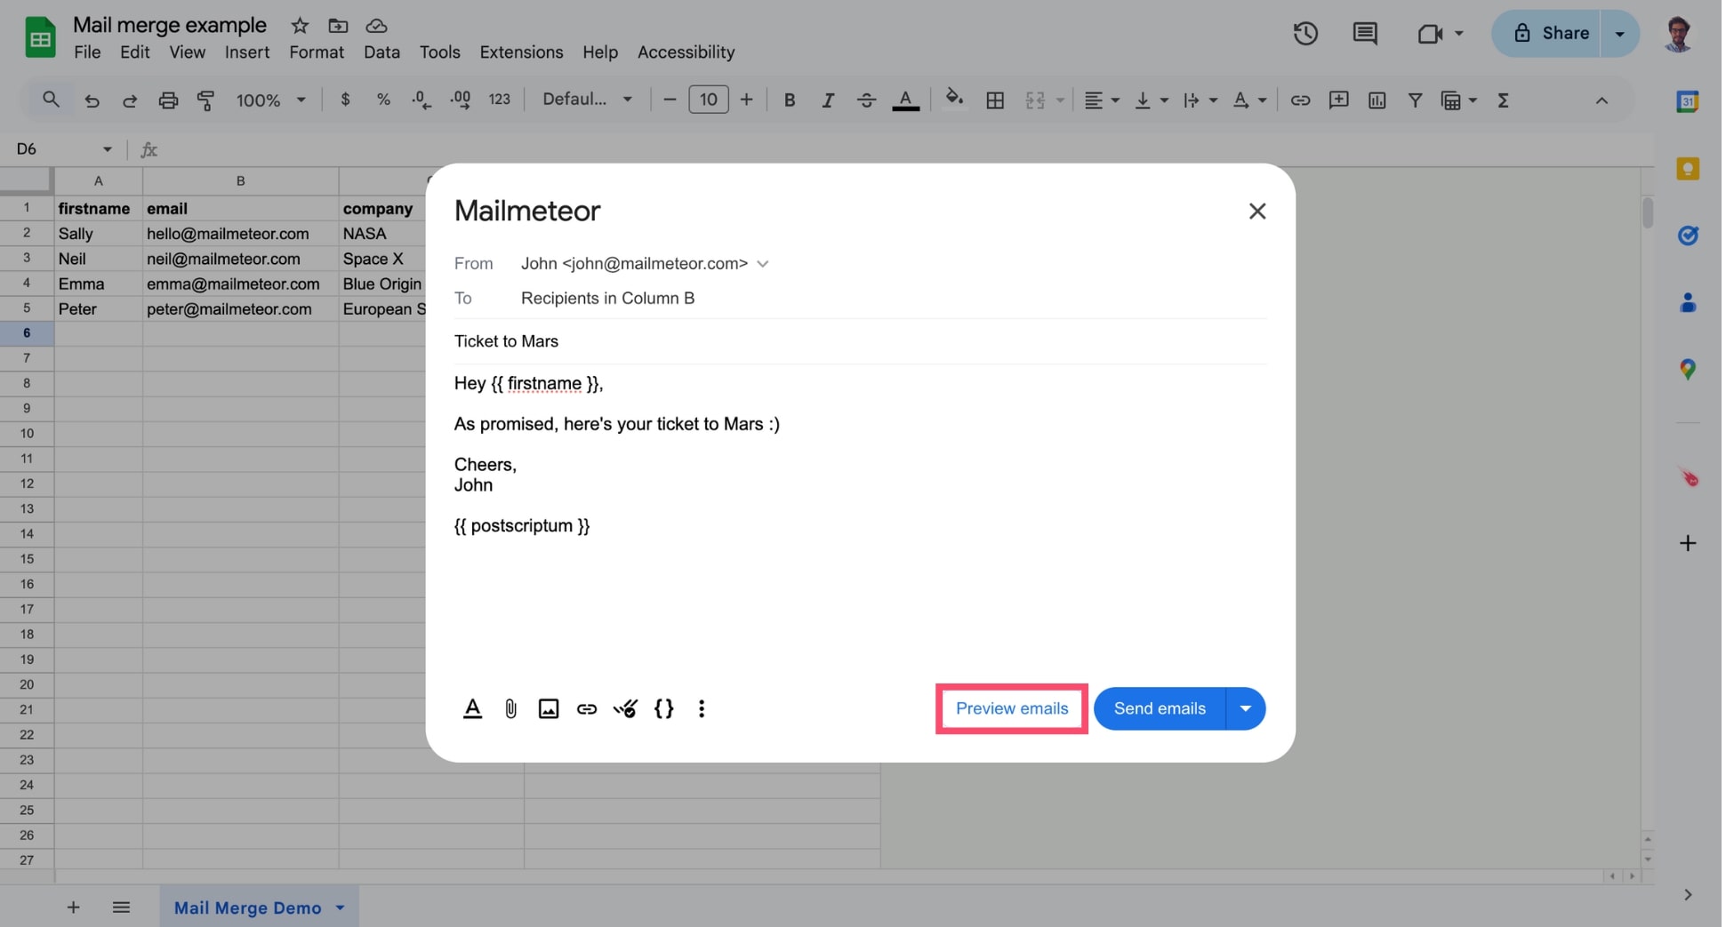The image size is (1726, 927).
Task: Star the Mail merge example document
Action: pos(300,25)
